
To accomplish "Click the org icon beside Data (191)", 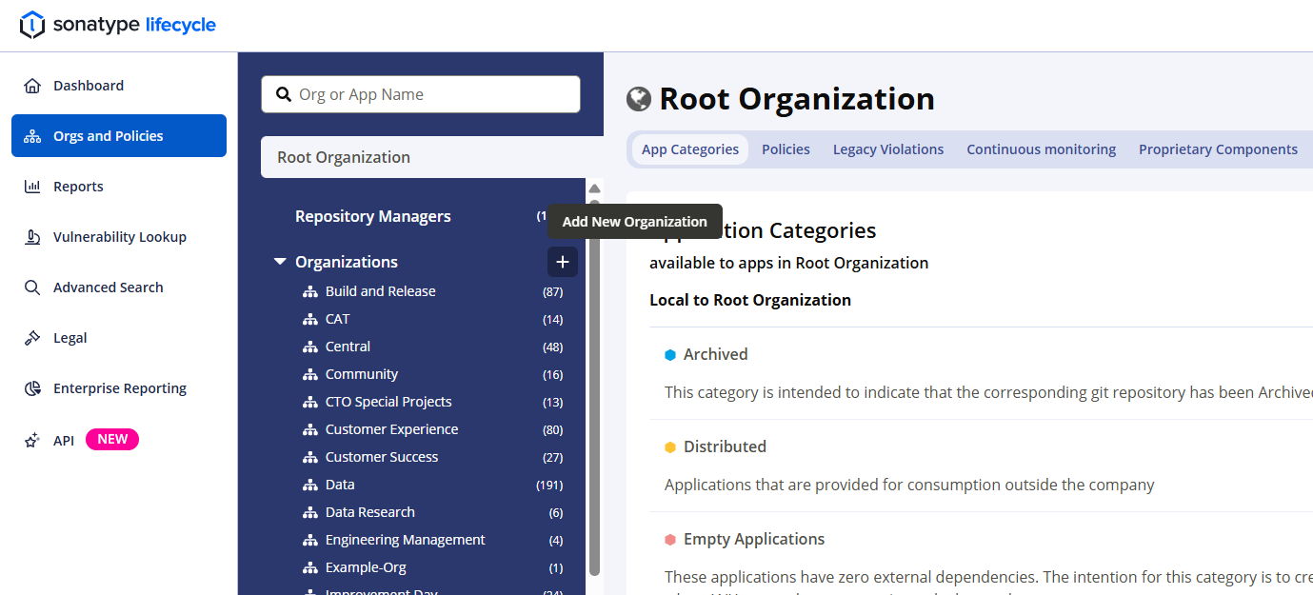I will point(309,485).
